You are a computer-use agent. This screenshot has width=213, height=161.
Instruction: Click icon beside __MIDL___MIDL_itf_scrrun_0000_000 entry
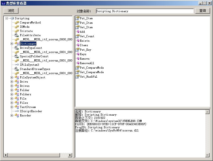pyautogui.click(x=17, y=40)
